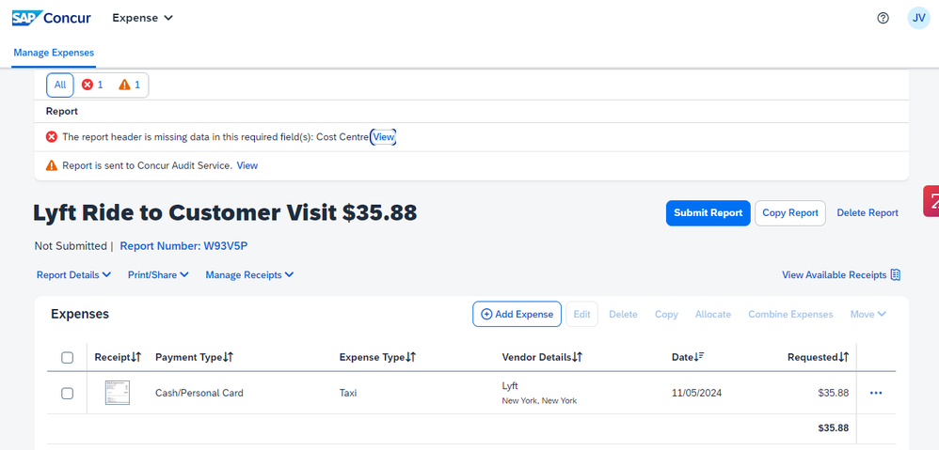Sort by the Receipt column header

click(118, 357)
